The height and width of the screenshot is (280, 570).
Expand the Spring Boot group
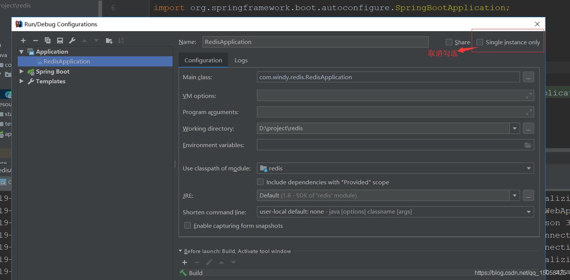tap(21, 71)
